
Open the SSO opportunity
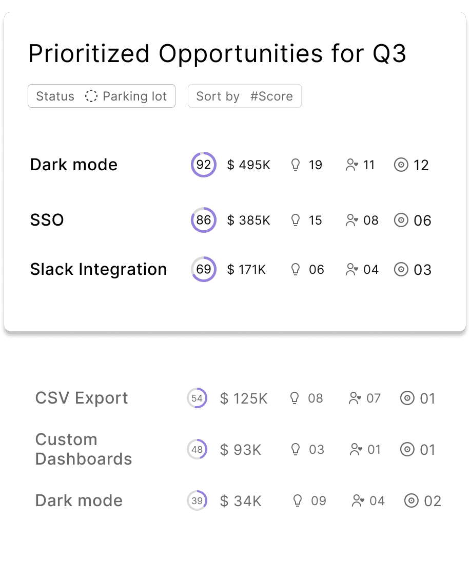[x=47, y=219]
